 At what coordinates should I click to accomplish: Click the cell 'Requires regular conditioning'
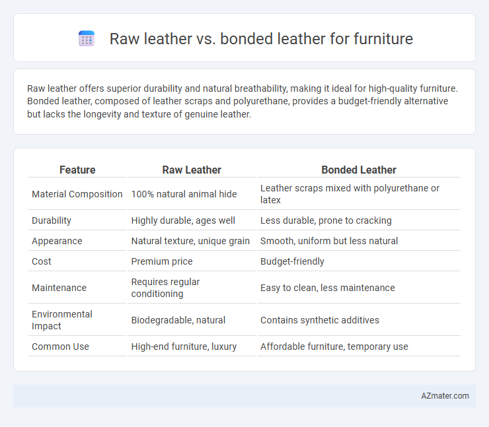165,288
